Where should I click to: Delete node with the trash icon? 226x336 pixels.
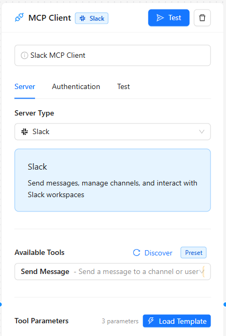202,18
